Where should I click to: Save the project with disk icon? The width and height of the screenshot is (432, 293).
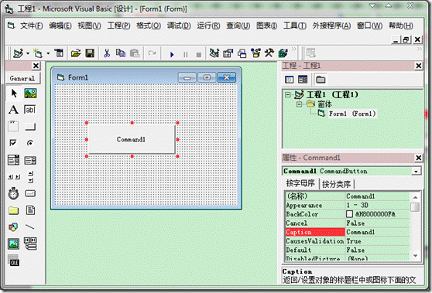[x=90, y=53]
